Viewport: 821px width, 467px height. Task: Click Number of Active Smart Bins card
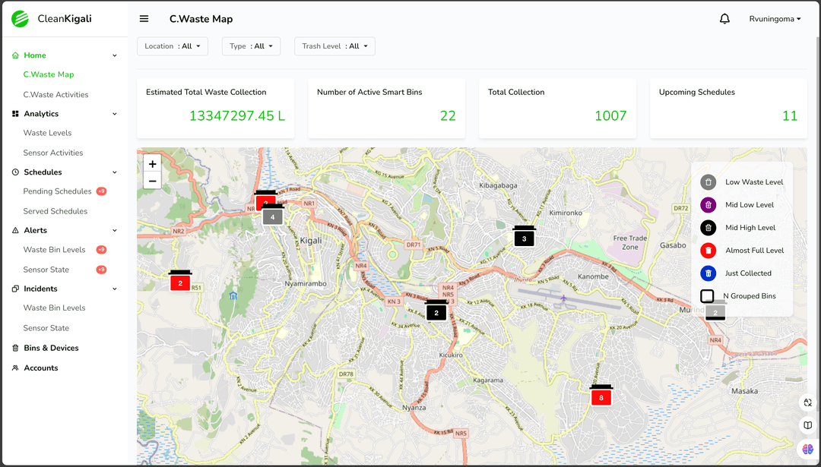[x=386, y=109]
